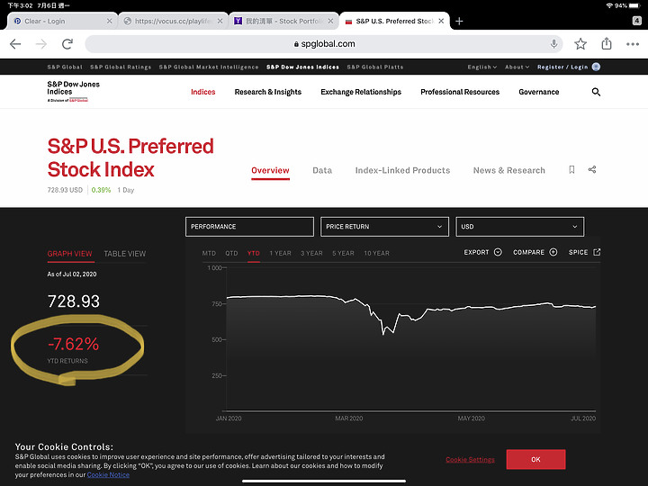Select the 10 YEAR time range
Viewport: 648px width, 486px height.
376,253
